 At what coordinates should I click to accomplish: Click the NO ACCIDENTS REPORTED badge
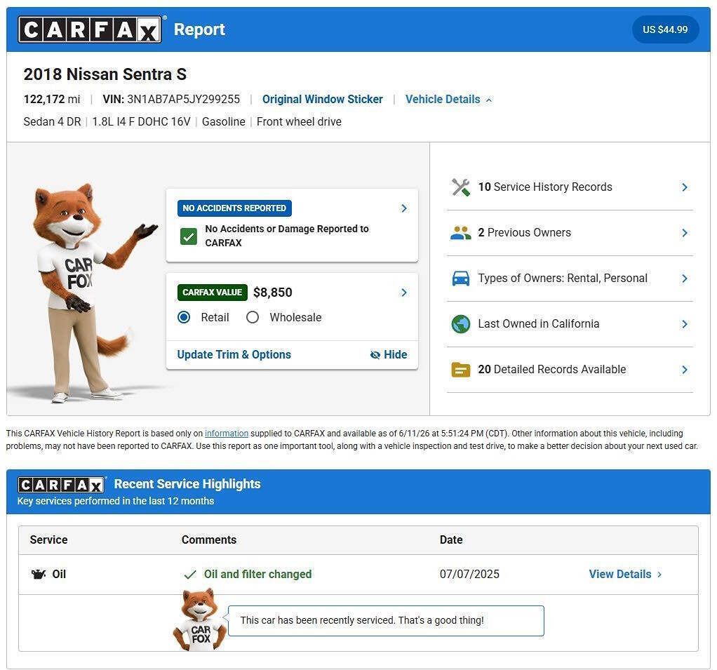point(234,208)
